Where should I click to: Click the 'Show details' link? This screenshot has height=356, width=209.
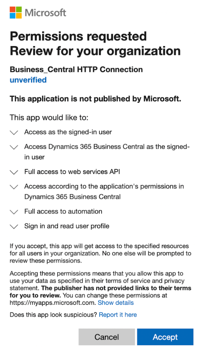[x=116, y=303]
